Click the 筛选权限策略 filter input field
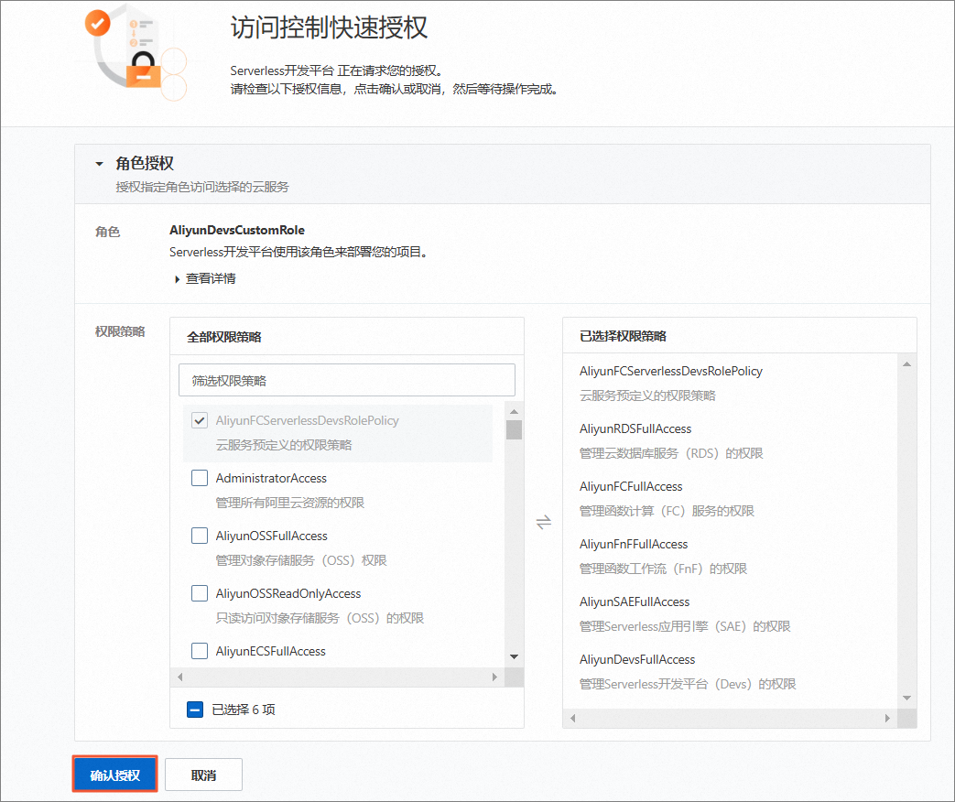955x802 pixels. pyautogui.click(x=346, y=381)
